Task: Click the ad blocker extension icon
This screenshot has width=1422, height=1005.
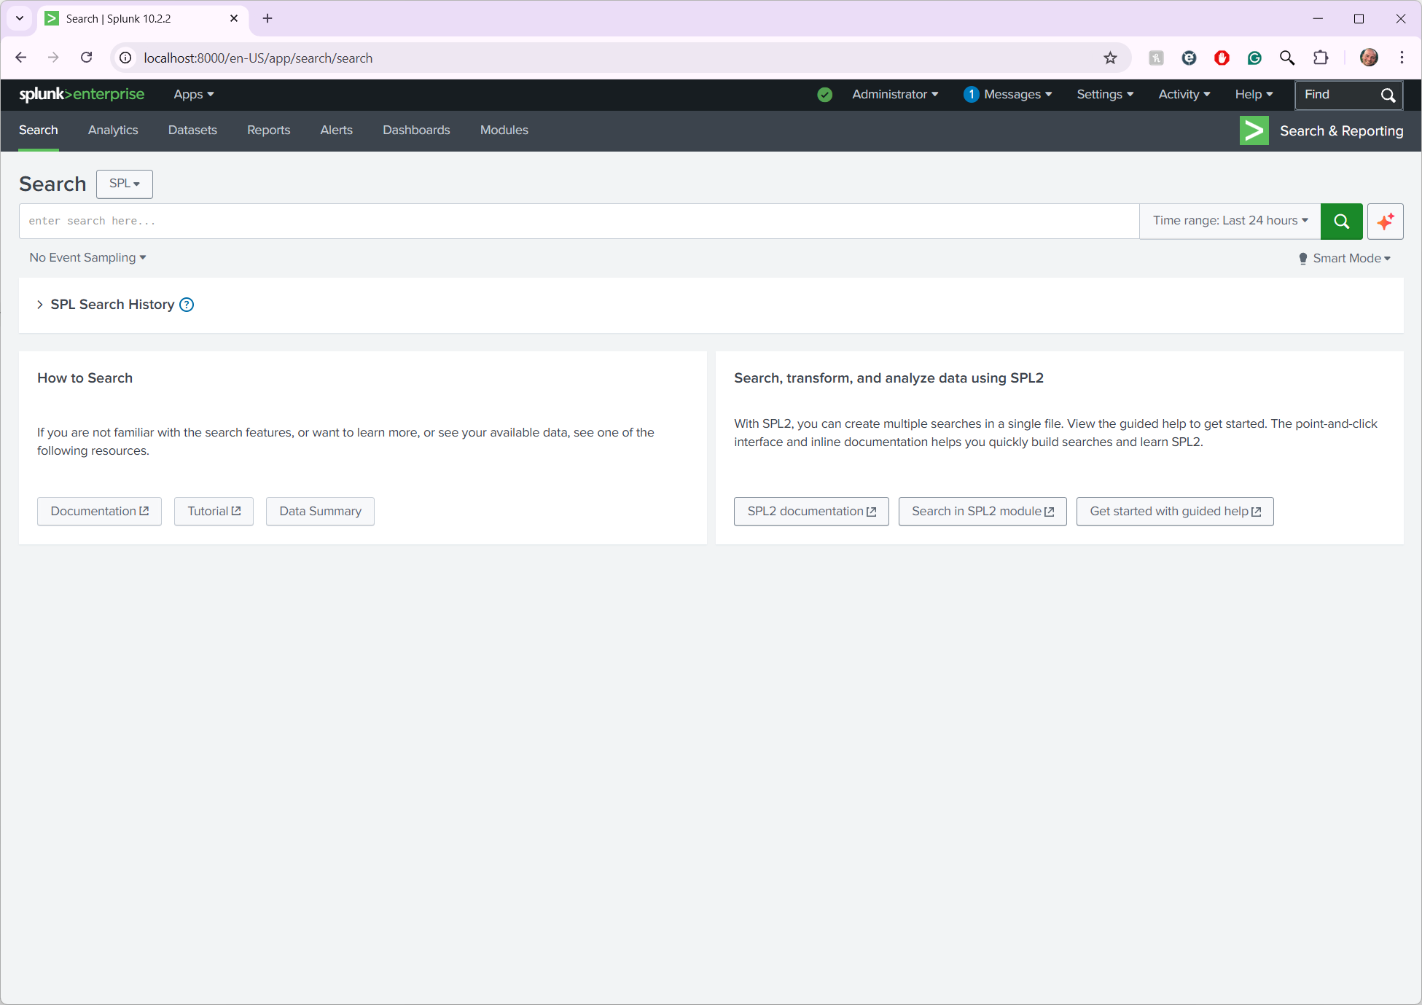Action: pos(1222,58)
